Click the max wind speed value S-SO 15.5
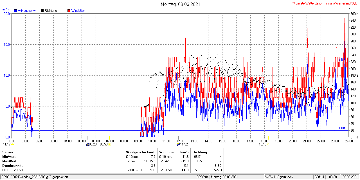The height and width of the screenshot is (180, 360). click(x=148, y=161)
